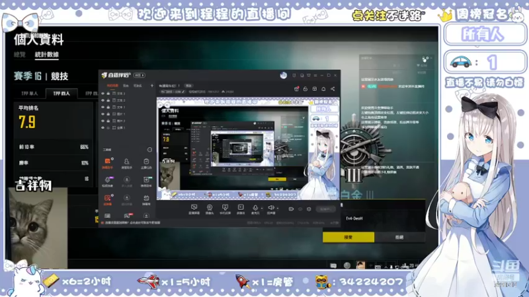Click the gray decline 拒絕 button

click(x=399, y=237)
